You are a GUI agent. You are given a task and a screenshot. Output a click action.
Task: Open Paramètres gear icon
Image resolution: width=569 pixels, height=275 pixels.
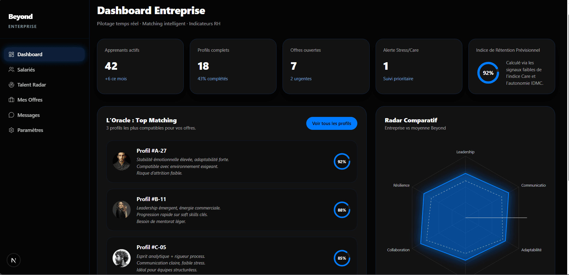coord(11,130)
